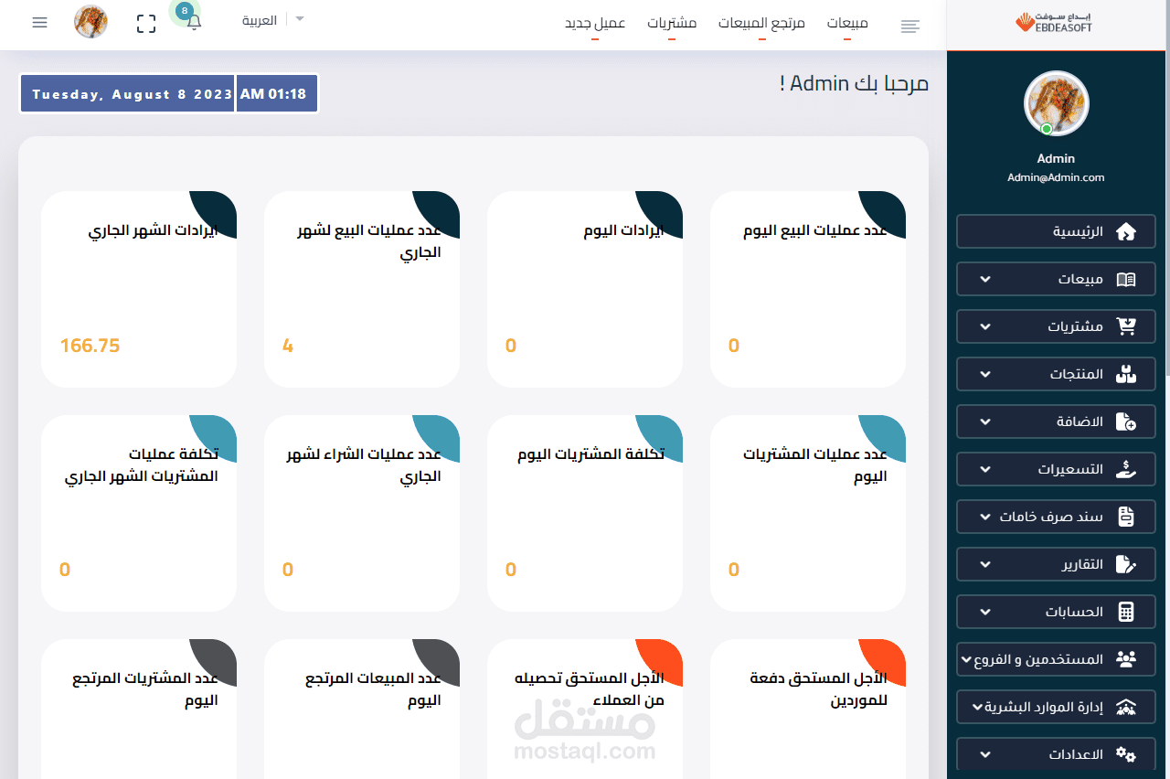
Task: Expand the التسعيرات sidebar chevron
Action: 985,469
